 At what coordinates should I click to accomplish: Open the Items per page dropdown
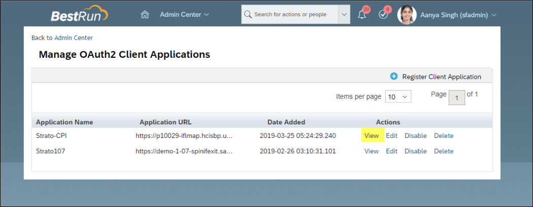[x=398, y=97]
